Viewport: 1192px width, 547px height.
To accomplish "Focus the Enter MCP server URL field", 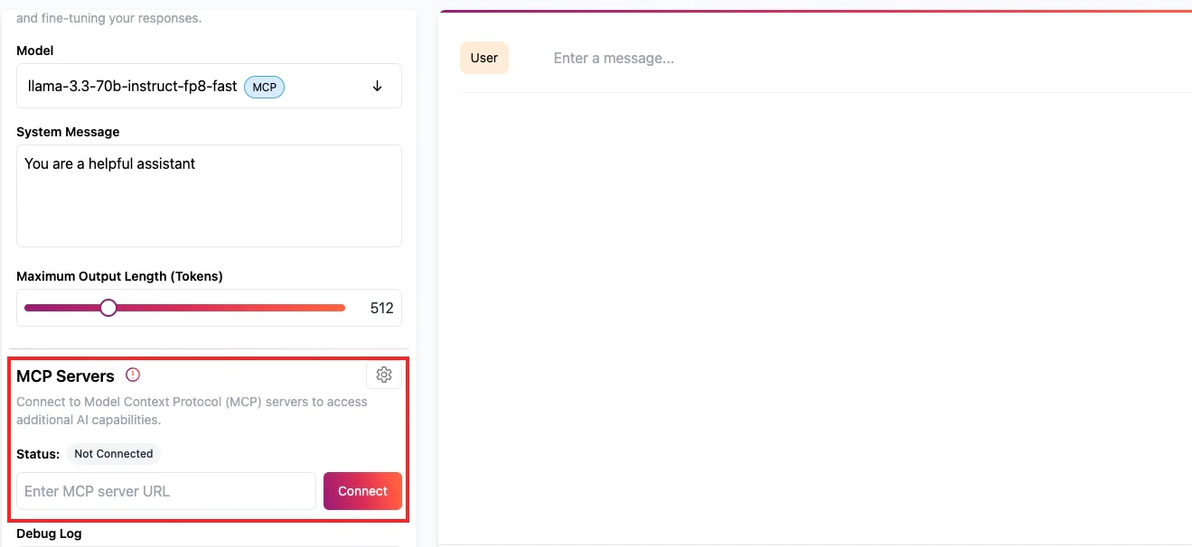I will (x=166, y=491).
